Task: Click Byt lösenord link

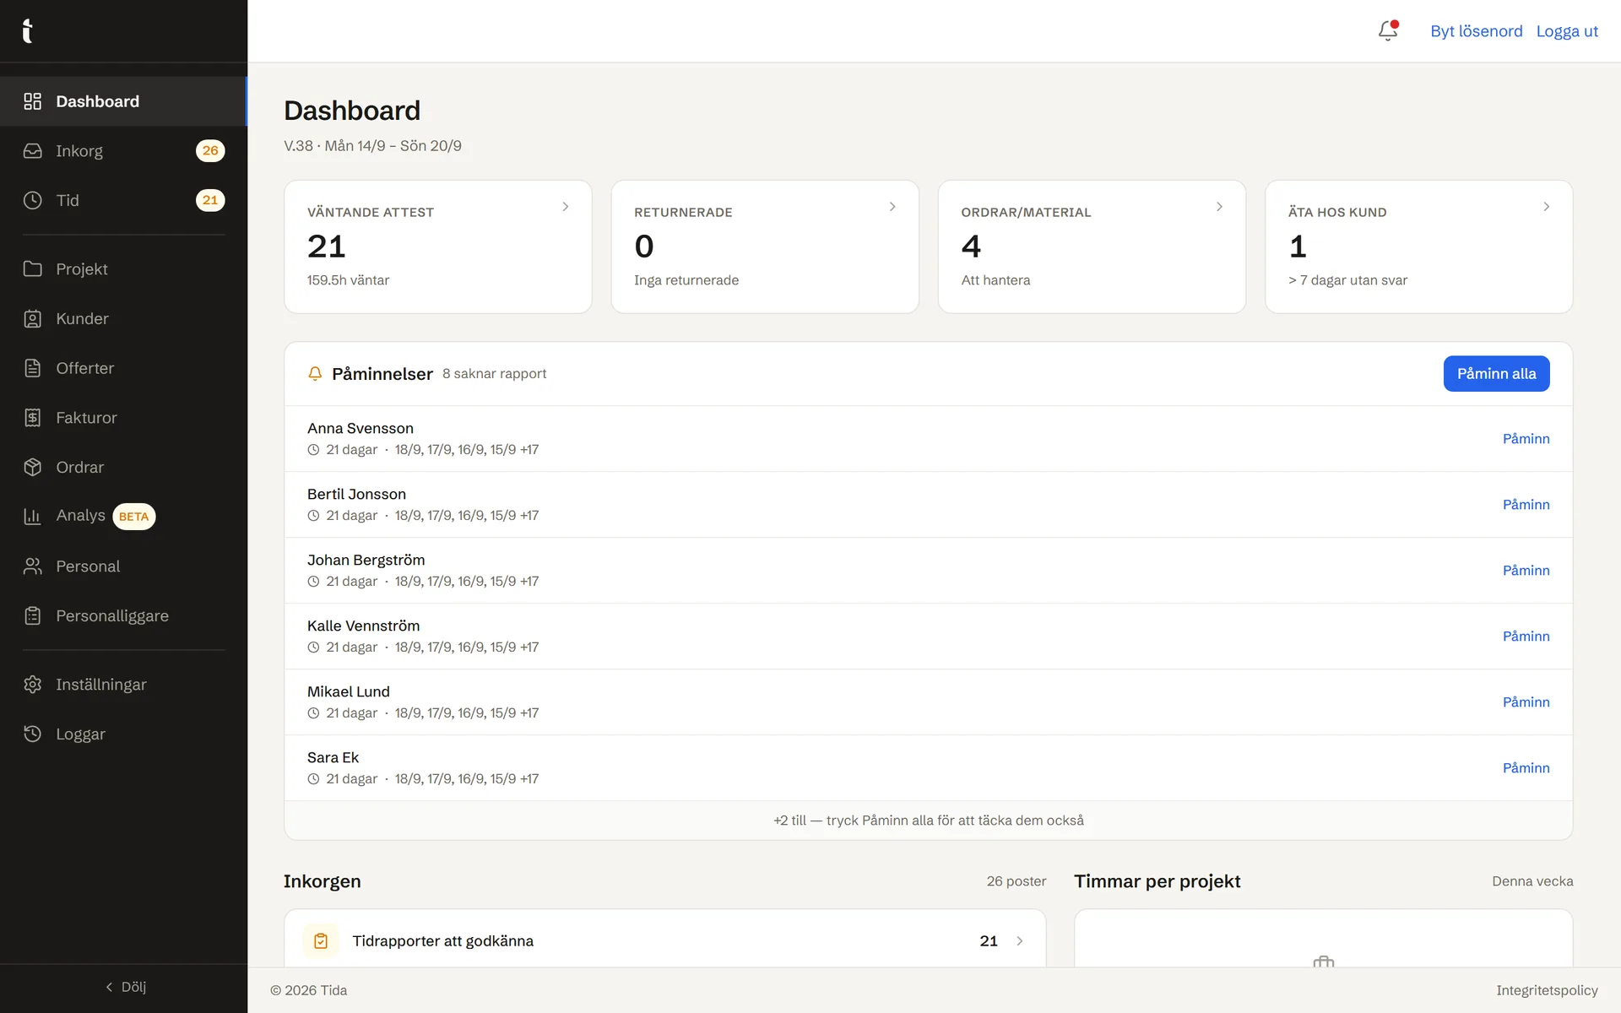Action: [1476, 31]
